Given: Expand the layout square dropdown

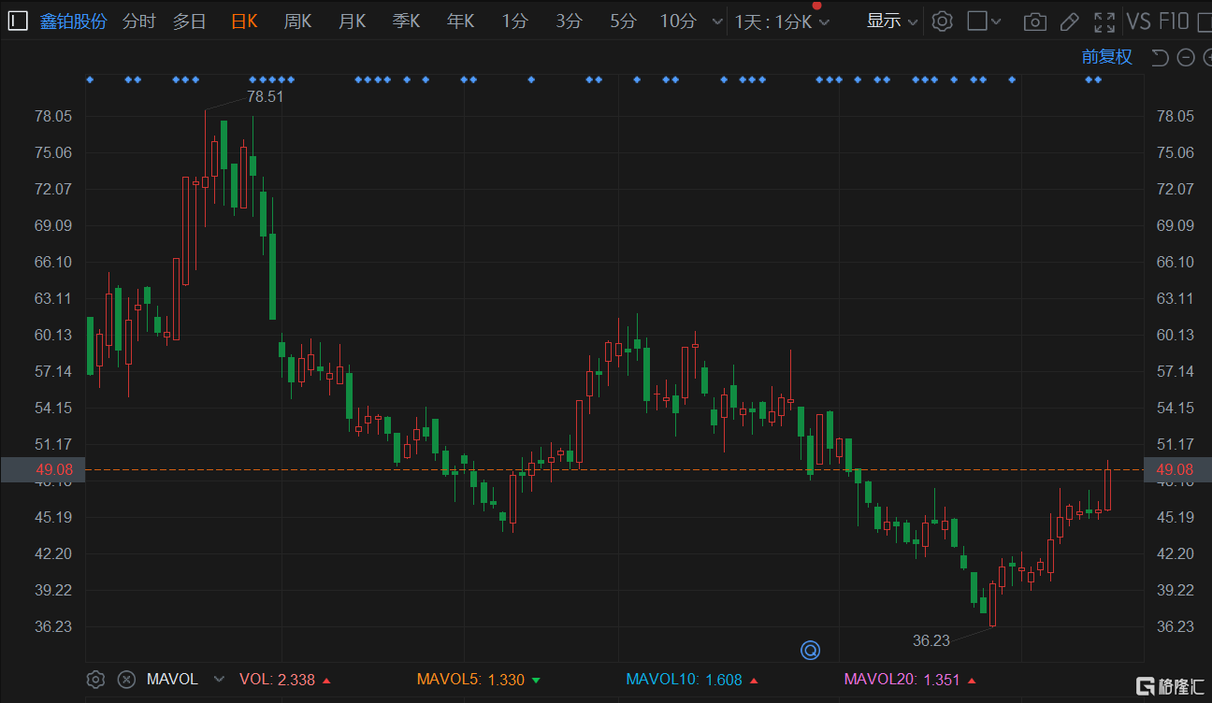Looking at the screenshot, I should (984, 22).
